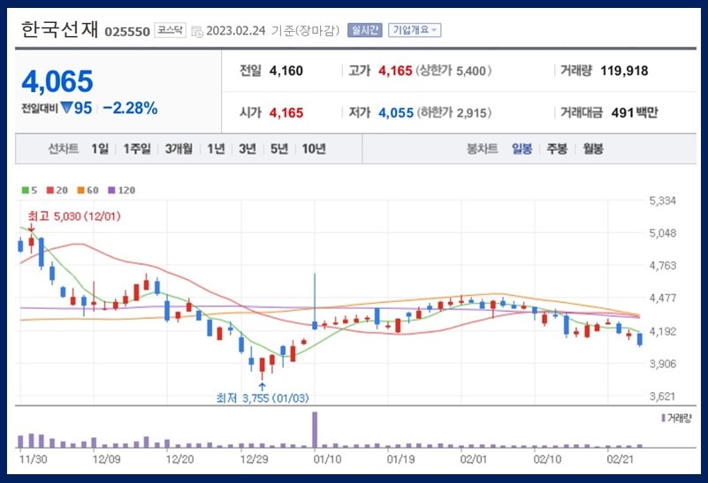Click the red 20-day moving average swatch

tap(50, 191)
